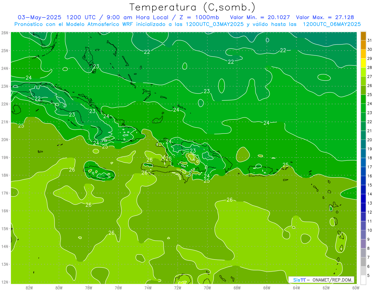Click the 12N latitude axis label
378x292 pixels.
tap(5, 282)
